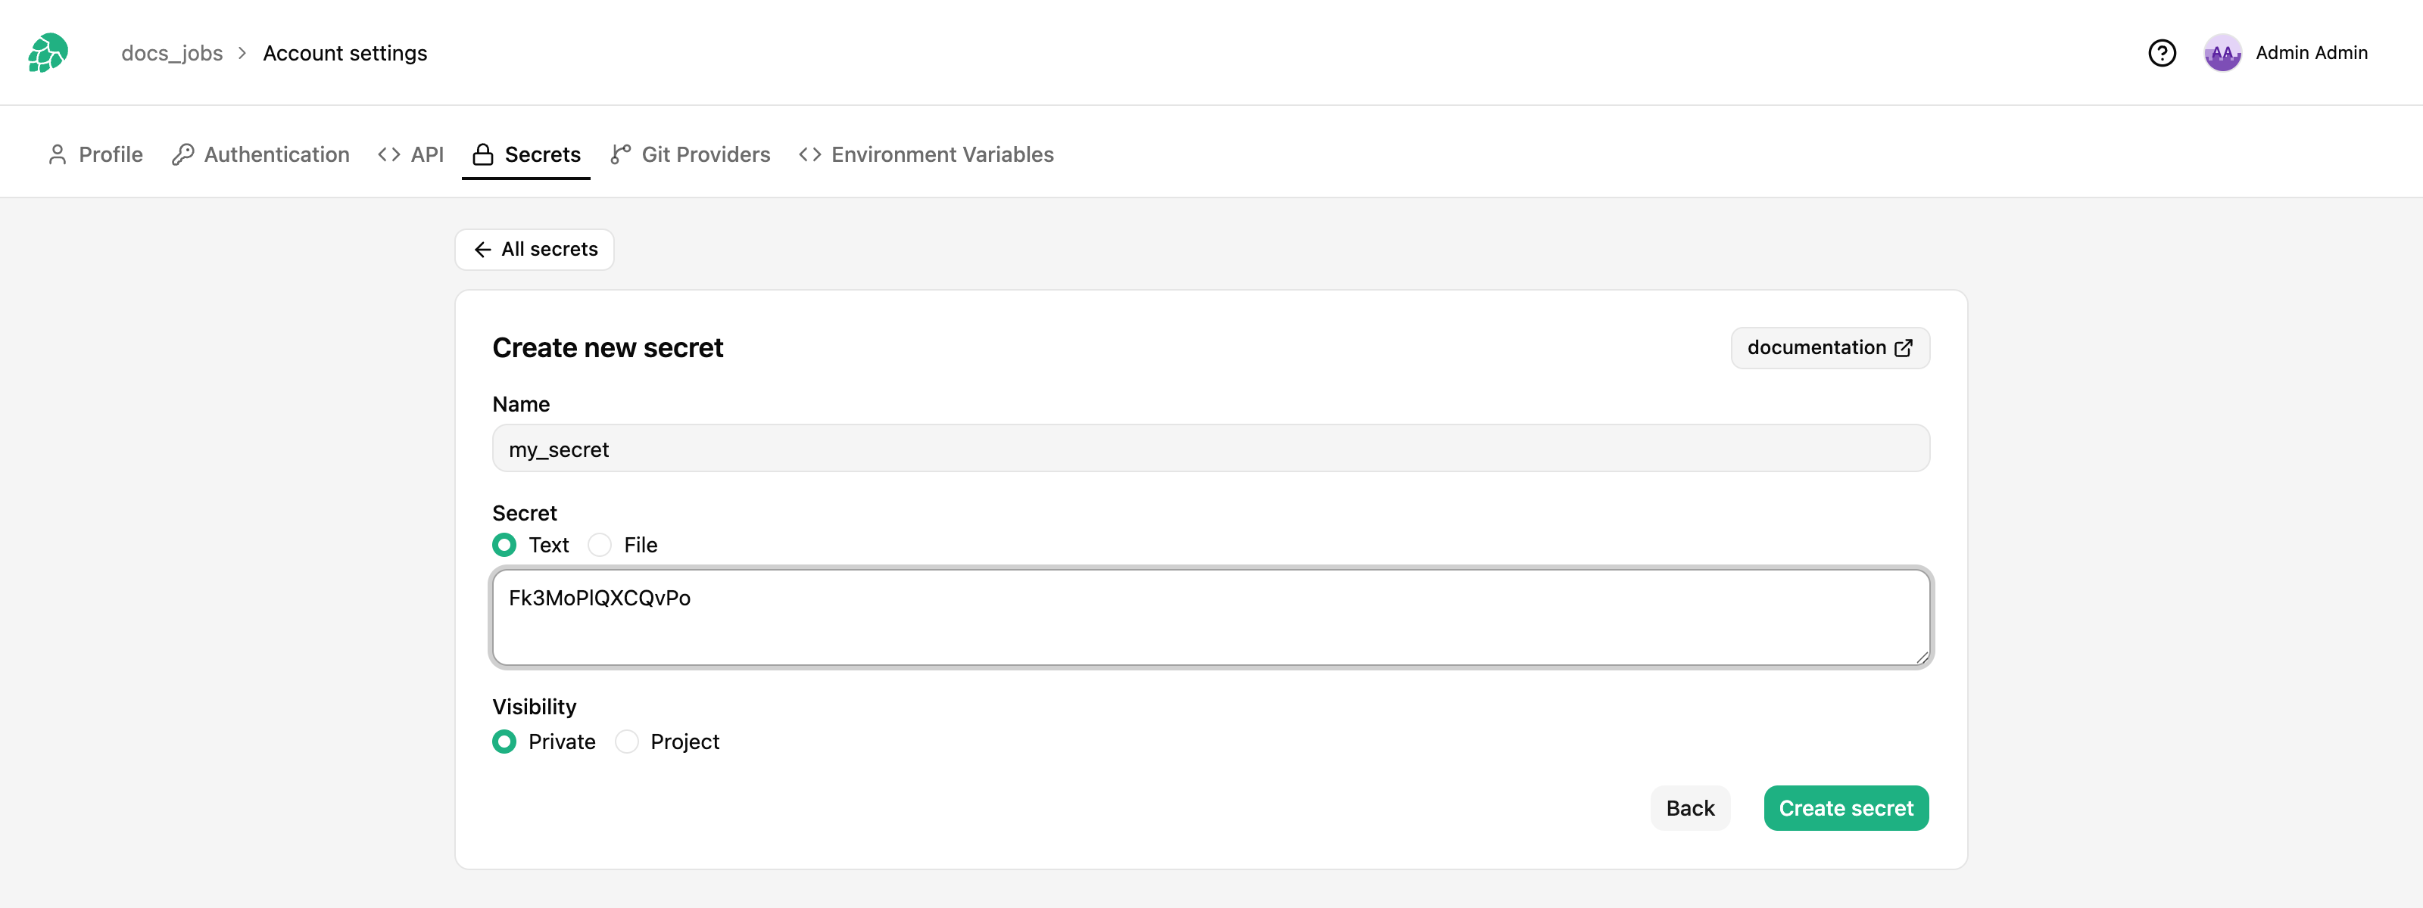Viewport: 2423px width, 908px height.
Task: Select the Text secret radio option
Action: [x=504, y=545]
